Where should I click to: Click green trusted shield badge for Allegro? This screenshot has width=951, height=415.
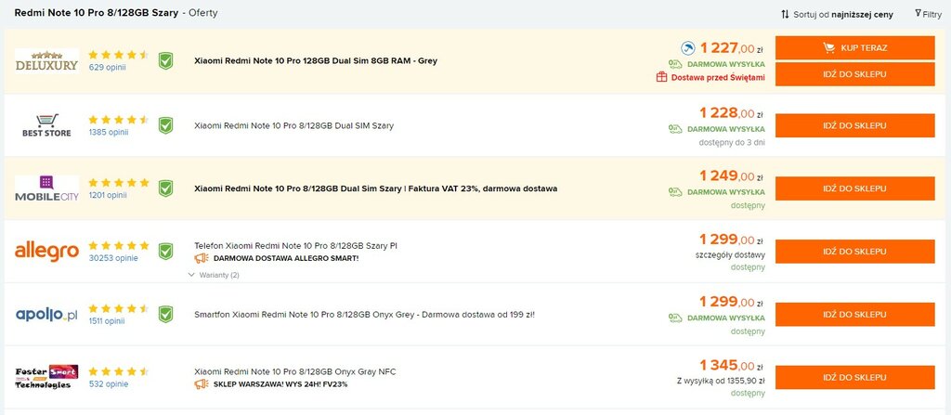[165, 252]
